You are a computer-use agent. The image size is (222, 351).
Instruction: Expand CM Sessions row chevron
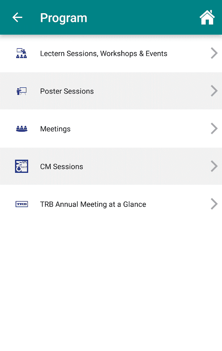pyautogui.click(x=214, y=166)
